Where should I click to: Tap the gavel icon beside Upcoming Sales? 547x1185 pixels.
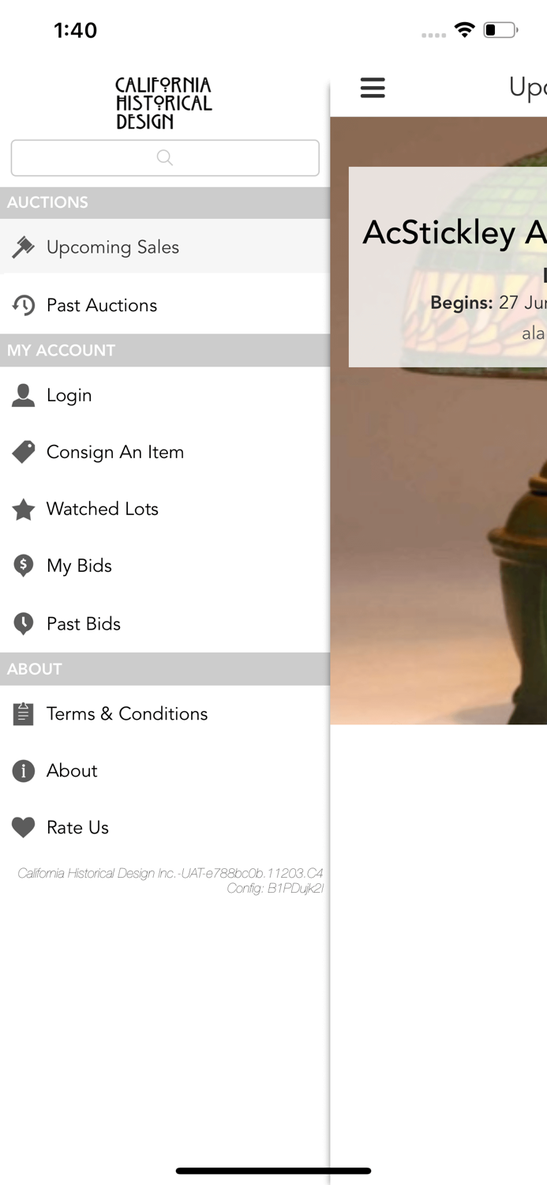coord(23,247)
